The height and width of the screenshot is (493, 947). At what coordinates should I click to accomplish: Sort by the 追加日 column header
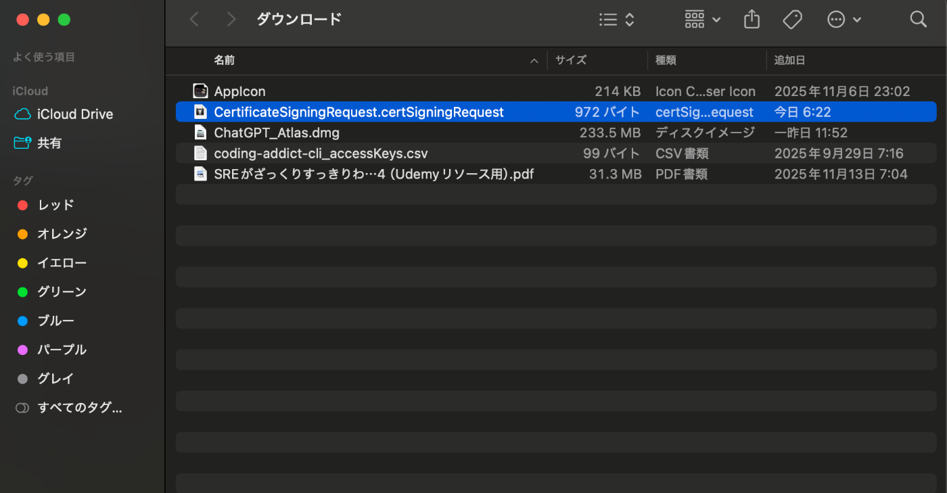click(790, 60)
